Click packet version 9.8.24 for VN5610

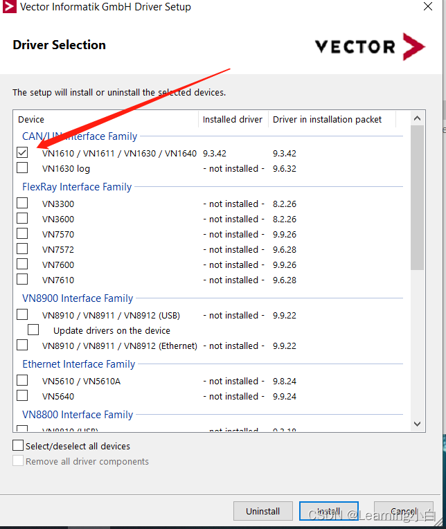[x=285, y=382]
